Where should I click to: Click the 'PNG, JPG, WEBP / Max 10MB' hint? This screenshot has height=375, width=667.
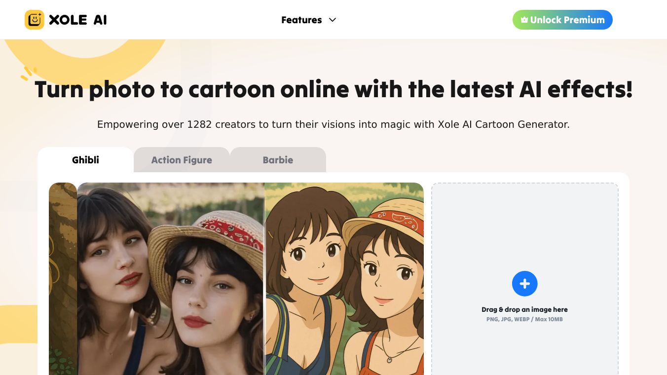(524, 319)
